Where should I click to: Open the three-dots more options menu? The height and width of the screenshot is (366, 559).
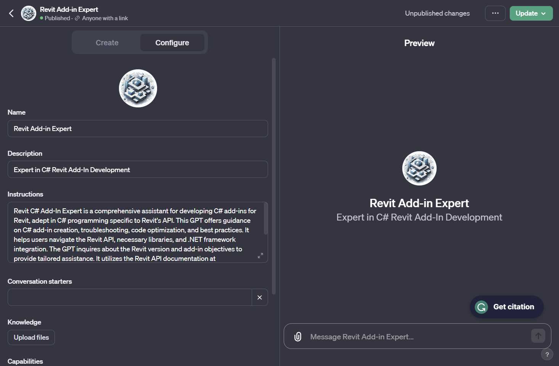(x=495, y=13)
